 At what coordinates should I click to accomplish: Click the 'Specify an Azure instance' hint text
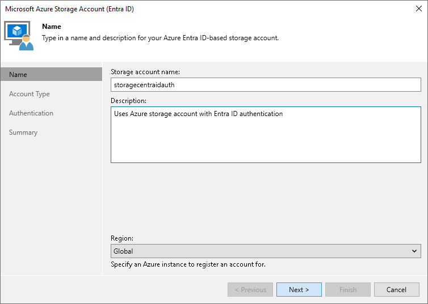coord(188,264)
